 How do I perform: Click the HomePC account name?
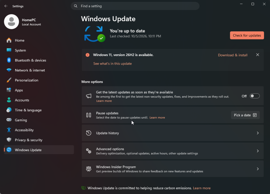click(29, 20)
